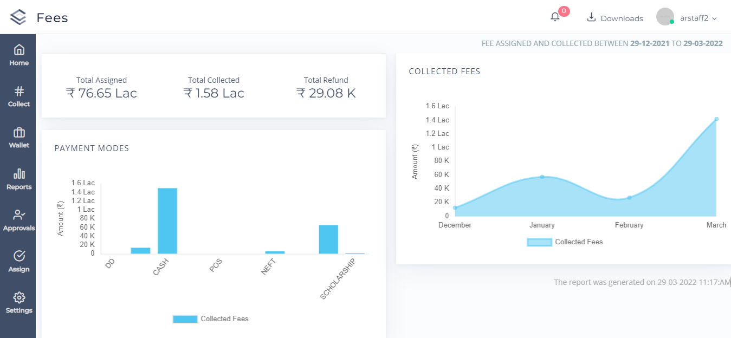The height and width of the screenshot is (338, 731).
Task: Open the Home section from sidebar
Action: [18, 56]
